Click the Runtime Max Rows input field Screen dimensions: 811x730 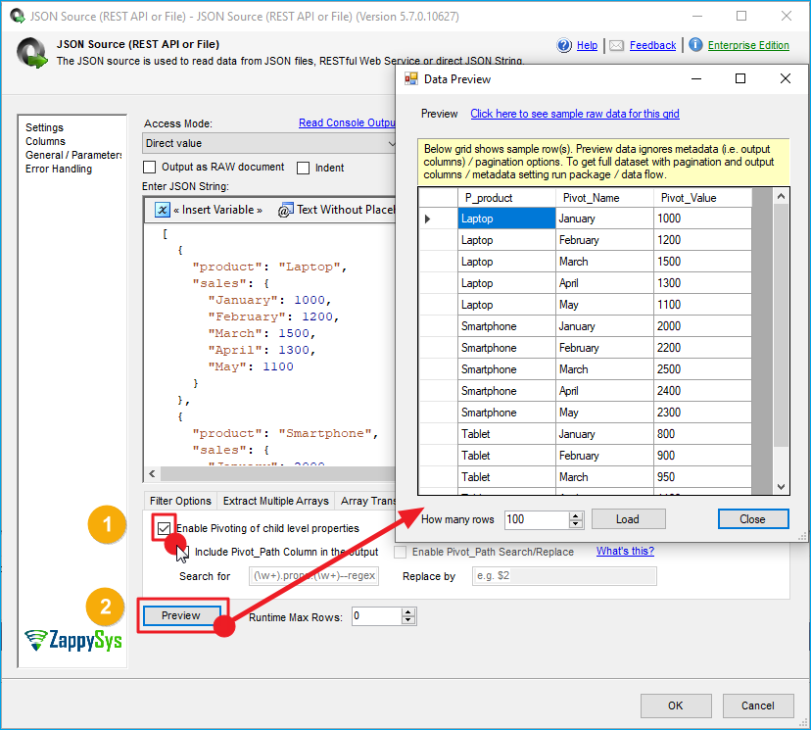pos(377,616)
